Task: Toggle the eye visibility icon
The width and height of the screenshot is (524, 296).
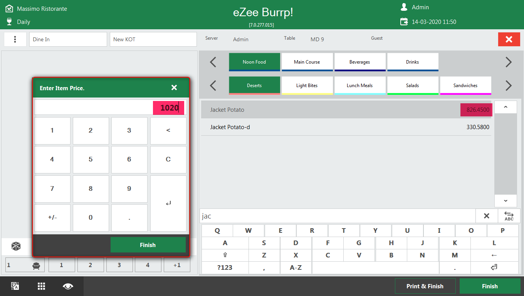Action: [x=68, y=286]
